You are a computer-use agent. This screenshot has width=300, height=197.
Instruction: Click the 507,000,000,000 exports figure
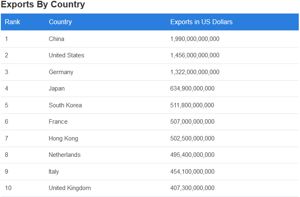click(192, 122)
